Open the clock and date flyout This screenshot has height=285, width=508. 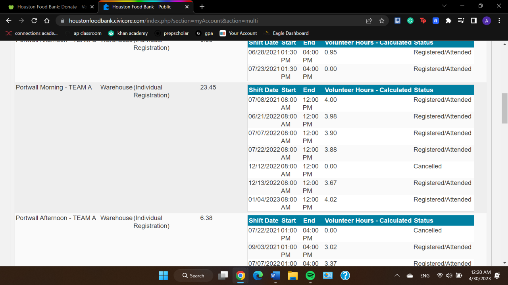[x=481, y=275]
